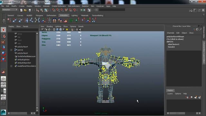
Task: Select by hierarchy mode icon
Action: 37,10
